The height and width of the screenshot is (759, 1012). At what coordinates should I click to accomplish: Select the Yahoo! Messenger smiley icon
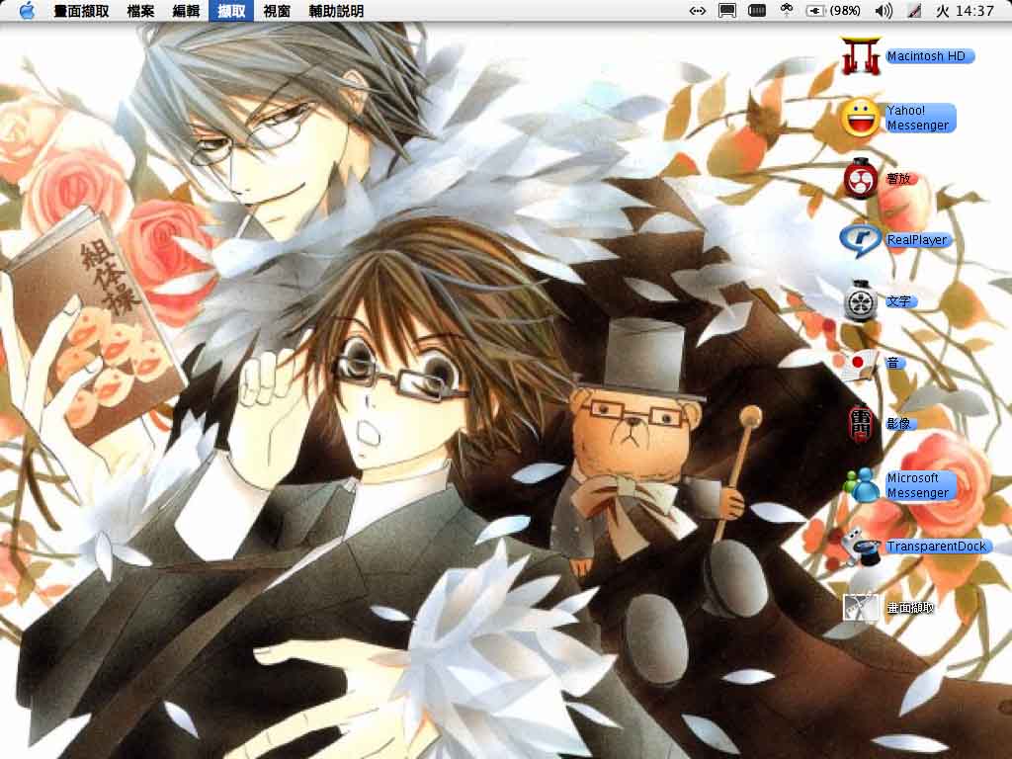861,118
